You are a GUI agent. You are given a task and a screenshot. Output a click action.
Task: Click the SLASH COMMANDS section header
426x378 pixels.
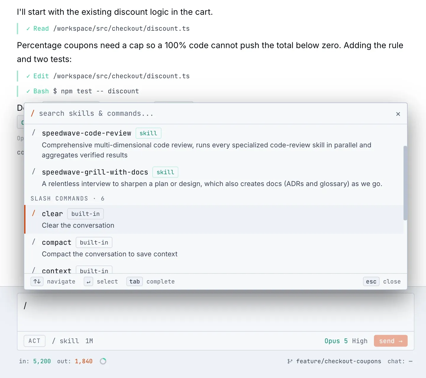pyautogui.click(x=67, y=198)
